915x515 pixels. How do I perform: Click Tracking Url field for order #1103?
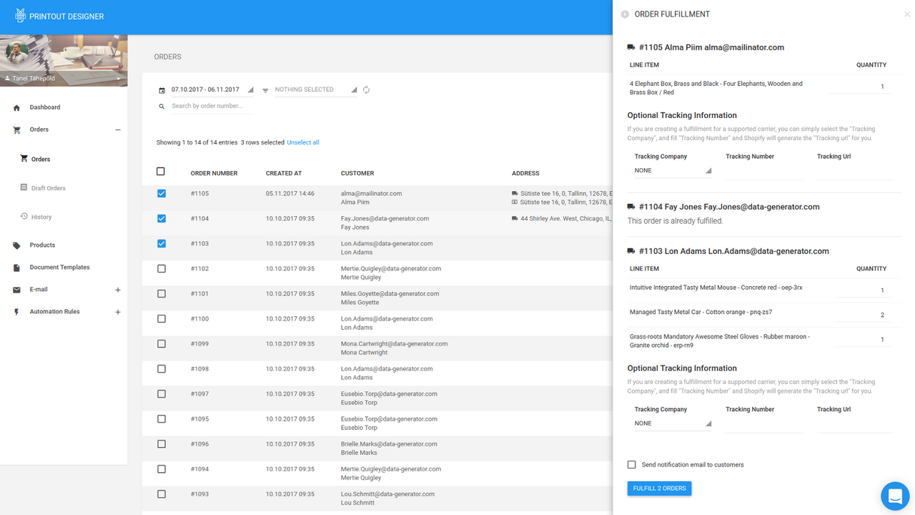click(x=856, y=423)
